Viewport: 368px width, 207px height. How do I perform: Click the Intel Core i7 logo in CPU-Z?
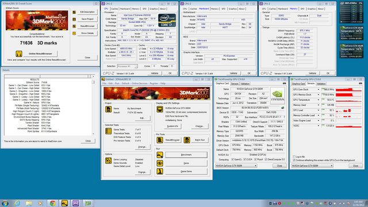click(167, 21)
